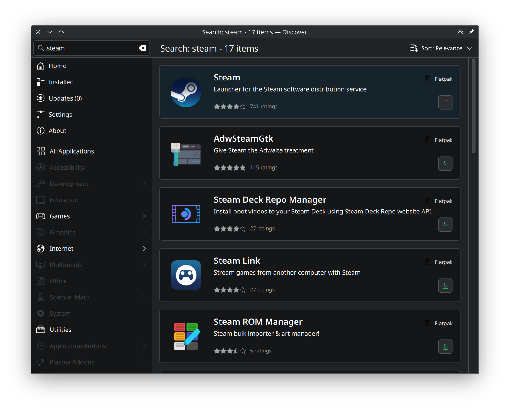The image size is (510, 411).
Task: Expand the Internet category arrow
Action: tap(144, 248)
